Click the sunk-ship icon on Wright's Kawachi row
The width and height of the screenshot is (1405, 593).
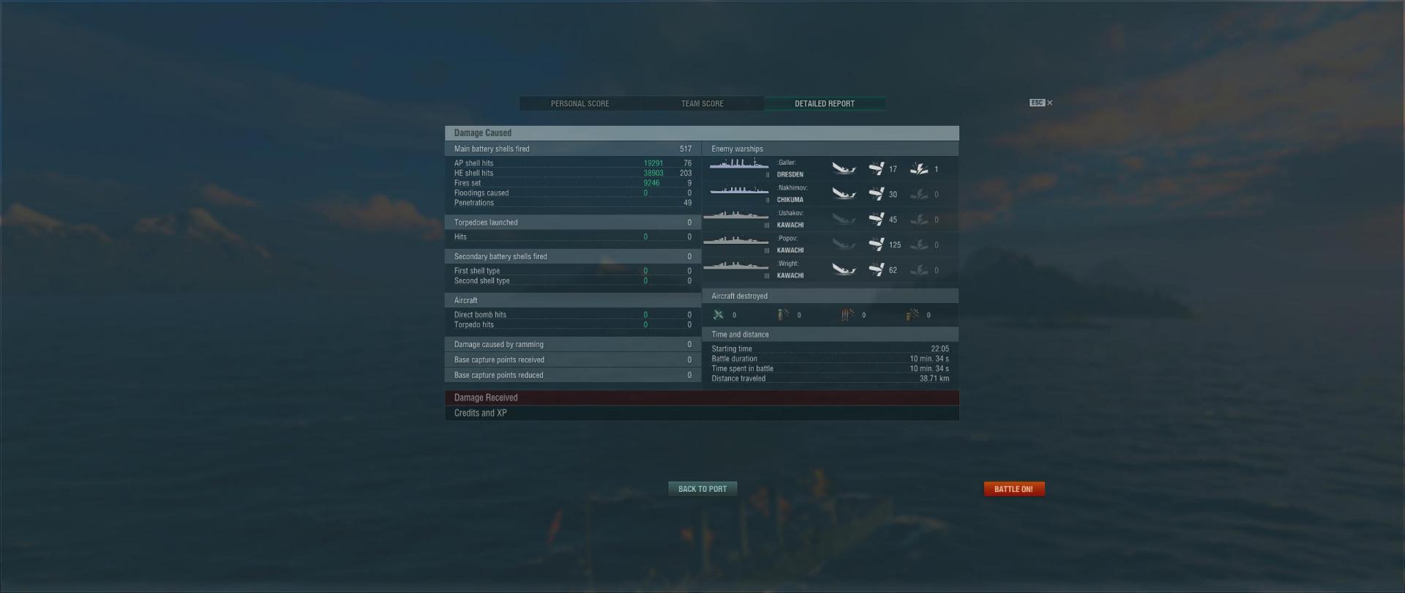tap(844, 270)
